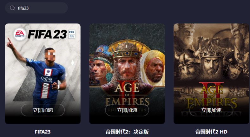This screenshot has width=250, height=137.
Task: Select the player in Qatar Airways jersey
Action: coord(42,75)
